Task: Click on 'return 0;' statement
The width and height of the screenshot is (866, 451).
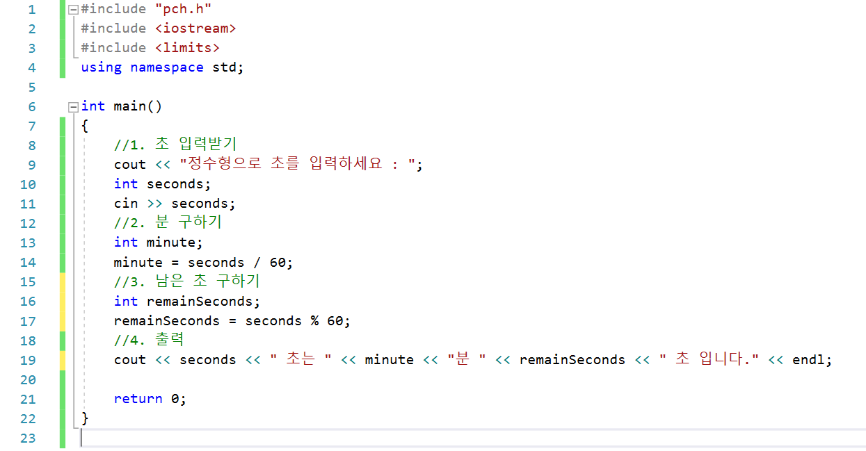Action: 150,398
